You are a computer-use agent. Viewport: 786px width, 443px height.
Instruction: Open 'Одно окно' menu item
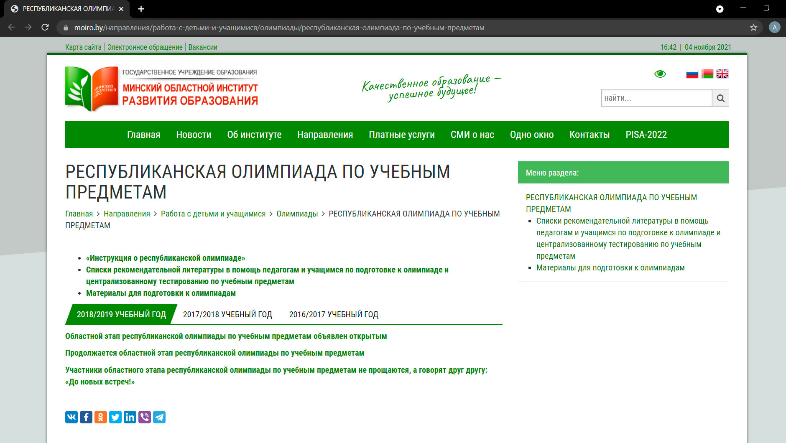click(532, 135)
